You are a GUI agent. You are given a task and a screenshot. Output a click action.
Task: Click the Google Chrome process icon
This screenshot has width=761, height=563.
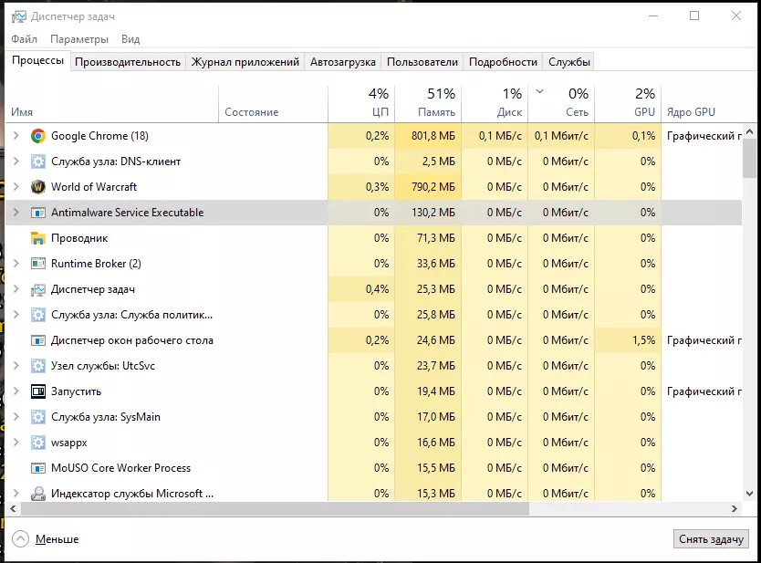click(37, 136)
